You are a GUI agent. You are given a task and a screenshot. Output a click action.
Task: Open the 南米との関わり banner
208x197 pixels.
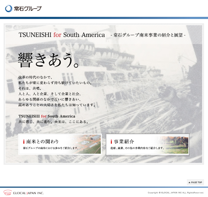point(60,144)
